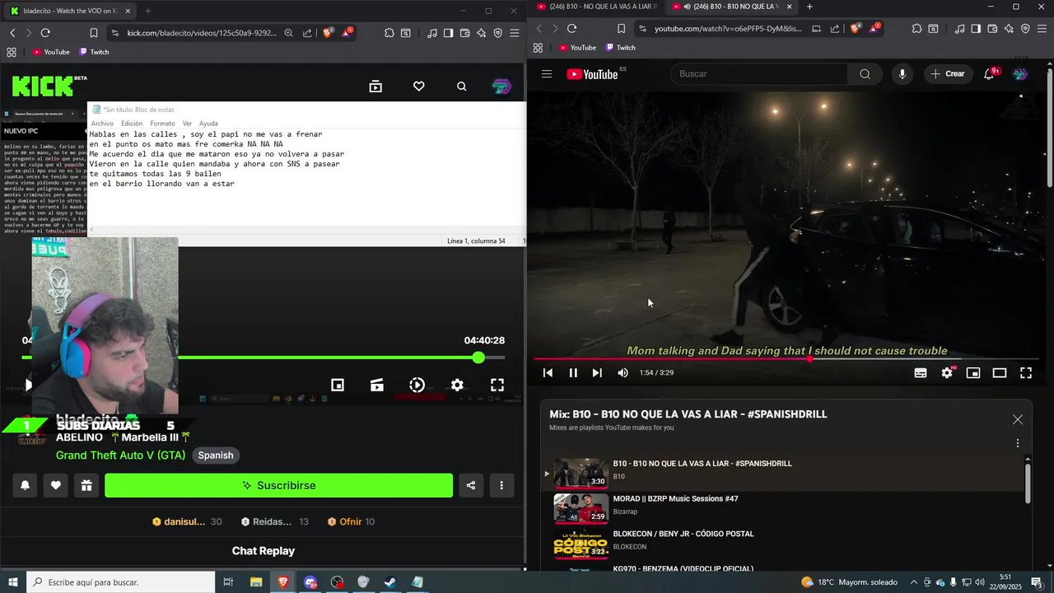Open Notepad 'Ayuda' menu
Image resolution: width=1054 pixels, height=593 pixels.
208,124
